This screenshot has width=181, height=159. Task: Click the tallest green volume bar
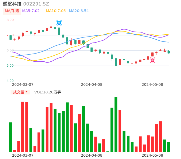(116, 124)
